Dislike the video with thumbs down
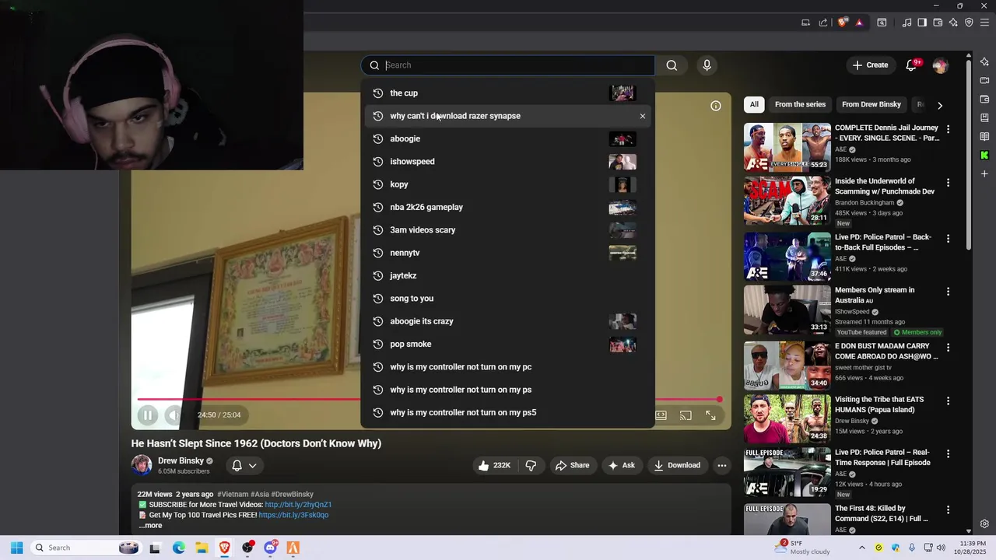This screenshot has height=560, width=996. tap(531, 465)
